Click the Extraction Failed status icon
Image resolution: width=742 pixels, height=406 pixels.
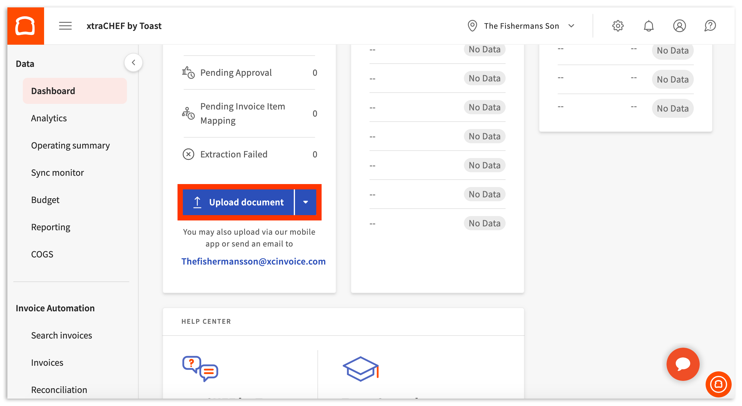(x=188, y=154)
